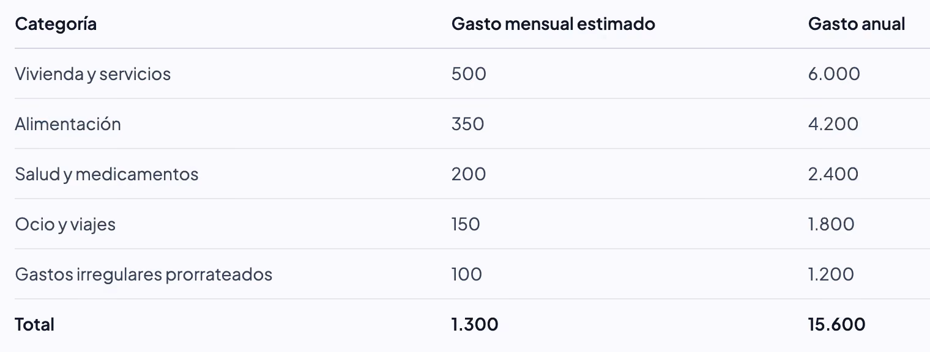Click the monthly value 150
This screenshot has height=352, width=930.
[466, 224]
